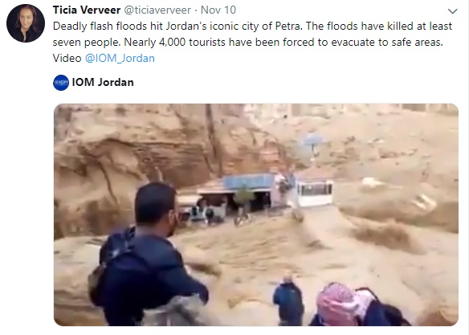Click the rushing floodwater right of the bus
Image resolution: width=469 pixels, height=335 pixels.
pos(389,227)
